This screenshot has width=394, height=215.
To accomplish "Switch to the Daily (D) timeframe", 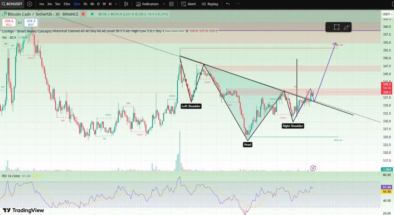I will tap(98, 4).
